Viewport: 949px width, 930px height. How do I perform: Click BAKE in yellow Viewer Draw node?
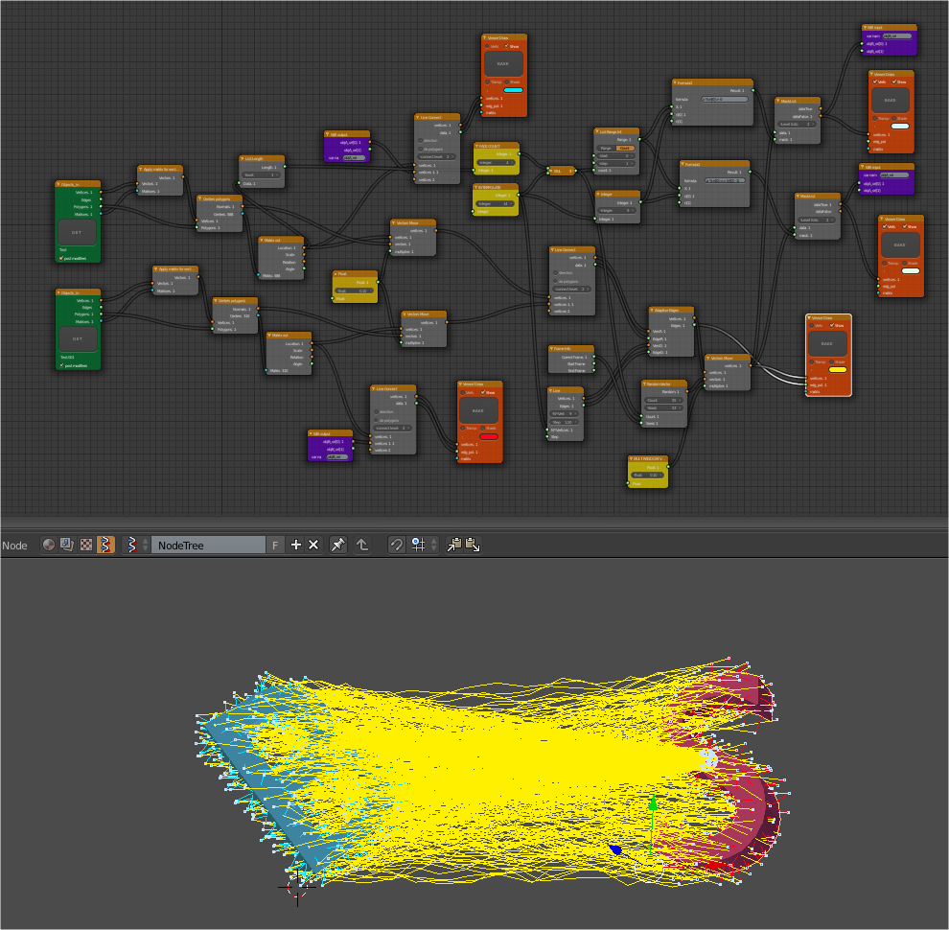[x=826, y=343]
